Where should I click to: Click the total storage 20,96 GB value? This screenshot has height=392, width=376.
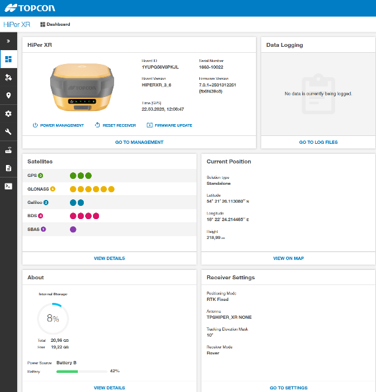[60, 341]
